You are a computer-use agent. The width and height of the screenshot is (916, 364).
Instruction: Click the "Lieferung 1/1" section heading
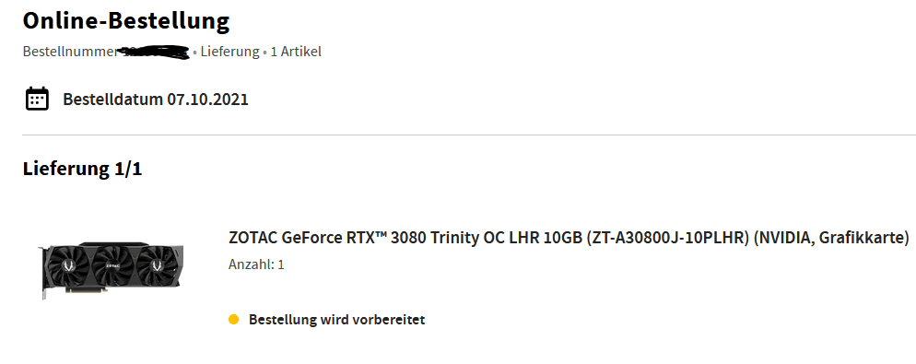coord(82,169)
